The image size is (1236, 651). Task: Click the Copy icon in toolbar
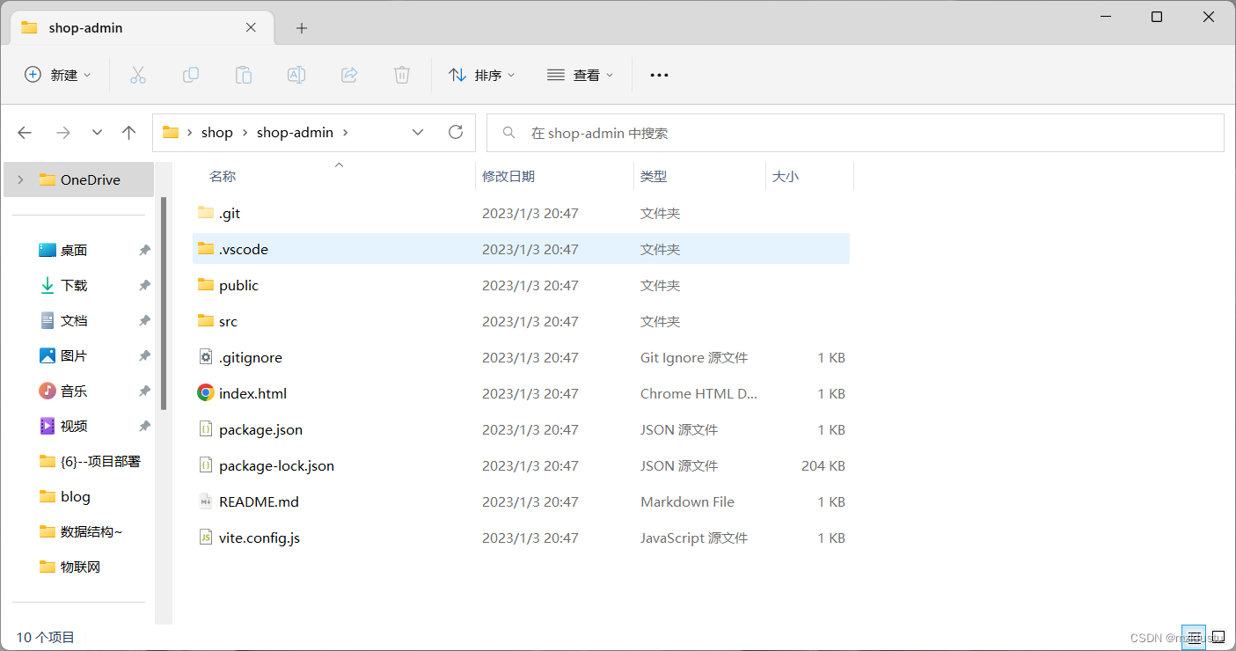[x=190, y=75]
